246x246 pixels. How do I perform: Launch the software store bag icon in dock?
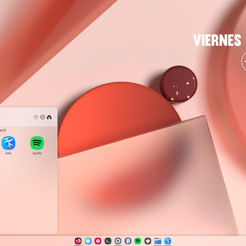[88, 240]
